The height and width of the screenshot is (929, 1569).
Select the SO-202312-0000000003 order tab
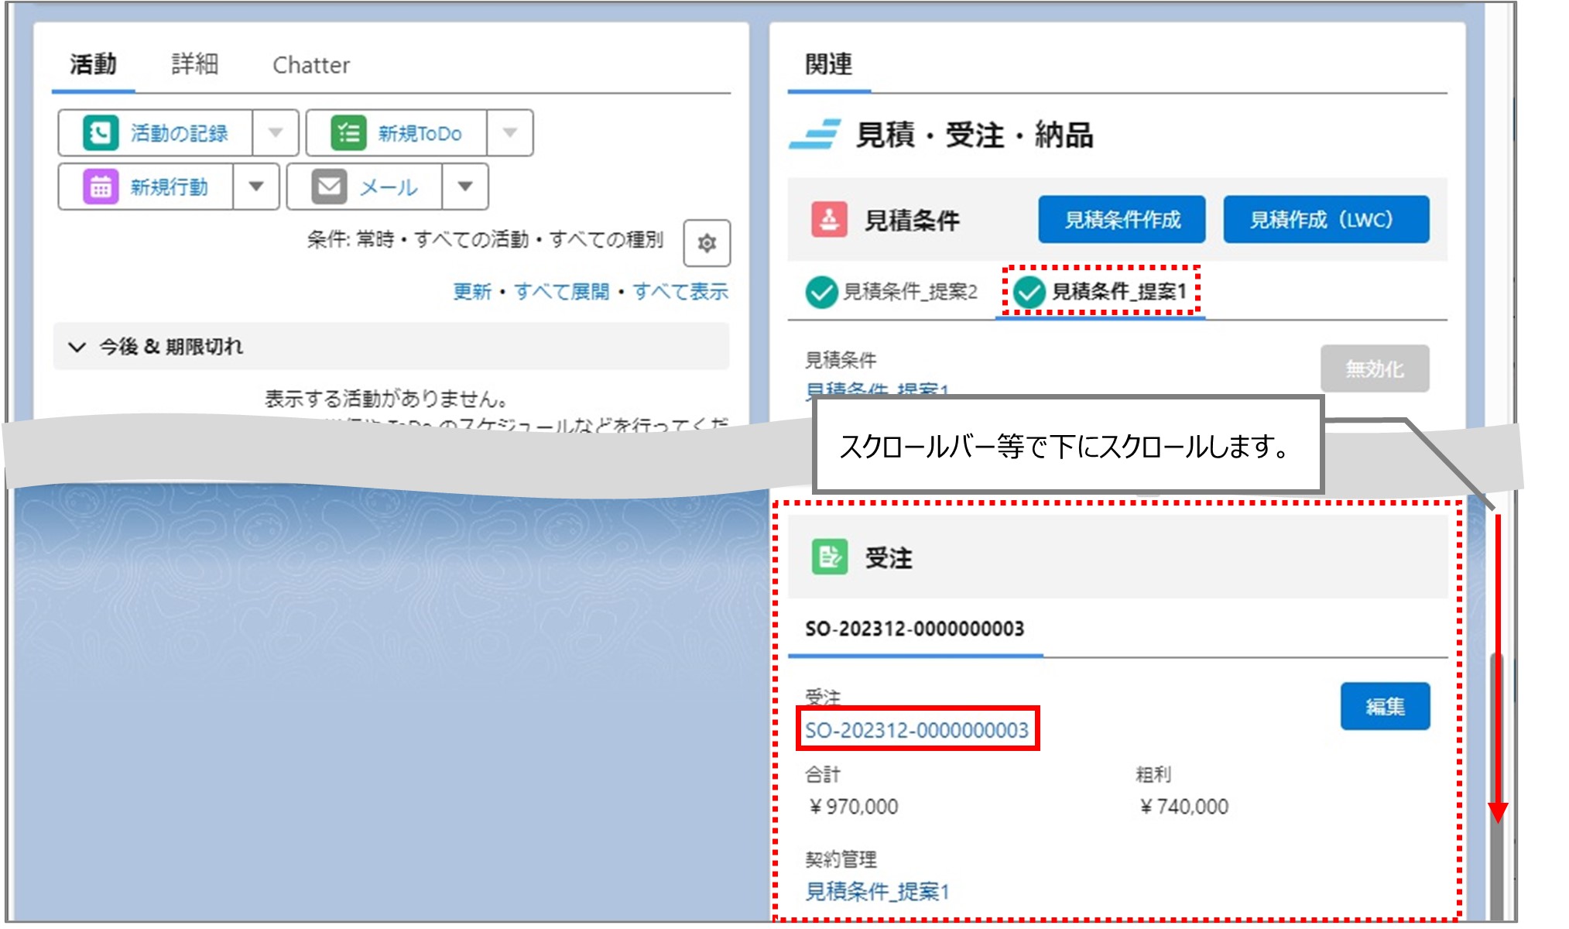click(915, 629)
